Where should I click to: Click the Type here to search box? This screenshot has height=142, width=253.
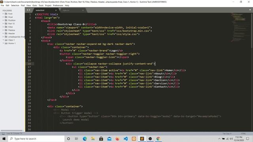[36, 138]
